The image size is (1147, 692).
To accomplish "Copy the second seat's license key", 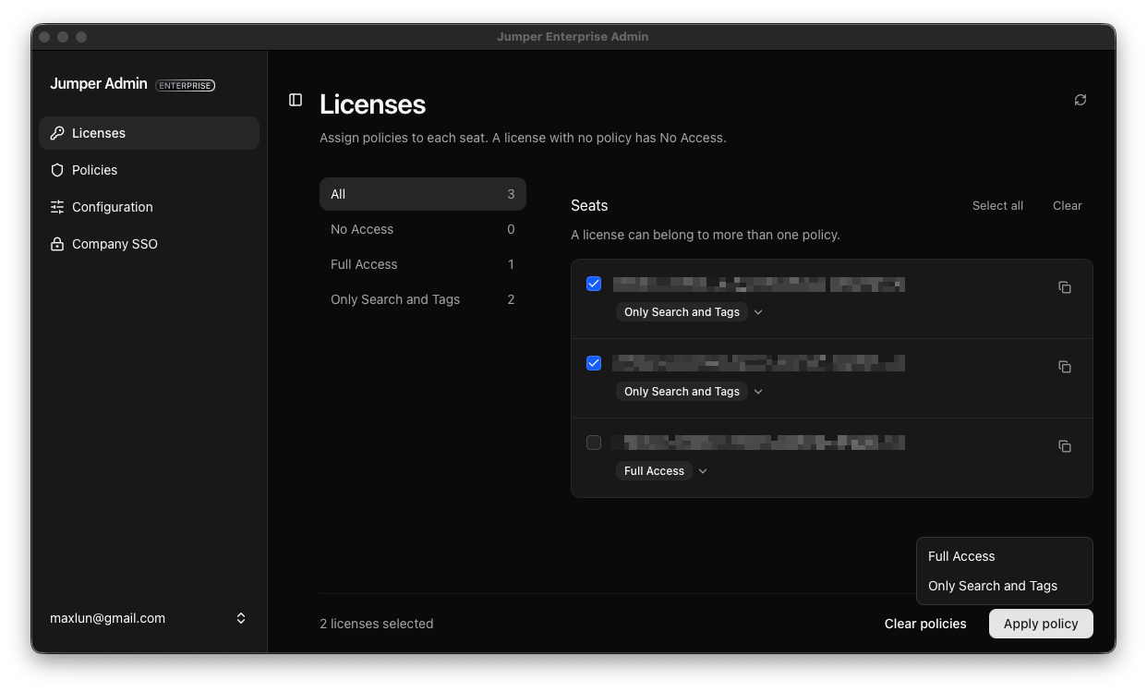I will tap(1065, 367).
